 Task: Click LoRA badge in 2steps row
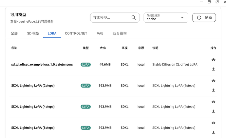click(x=85, y=86)
